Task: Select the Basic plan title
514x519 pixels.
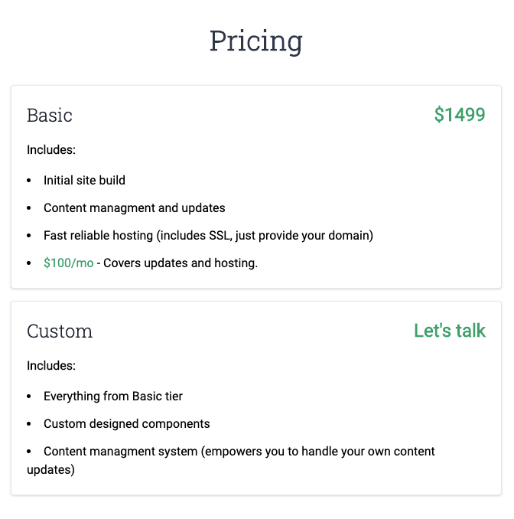Action: click(50, 116)
